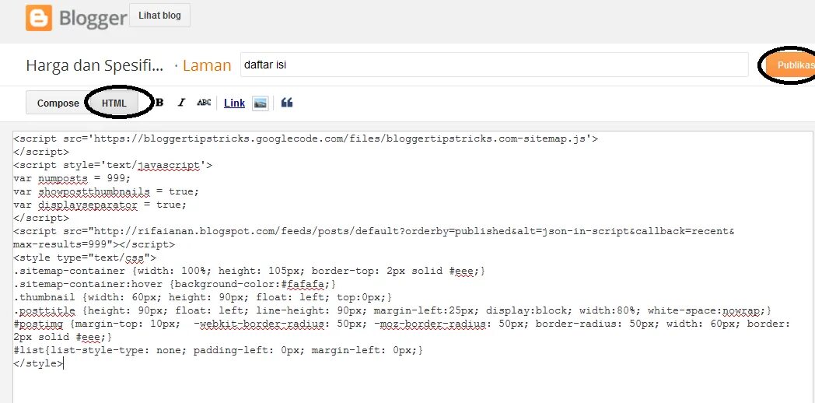Insert a blockquote with the quote icon
Screen dimensions: 815x403
(x=287, y=103)
